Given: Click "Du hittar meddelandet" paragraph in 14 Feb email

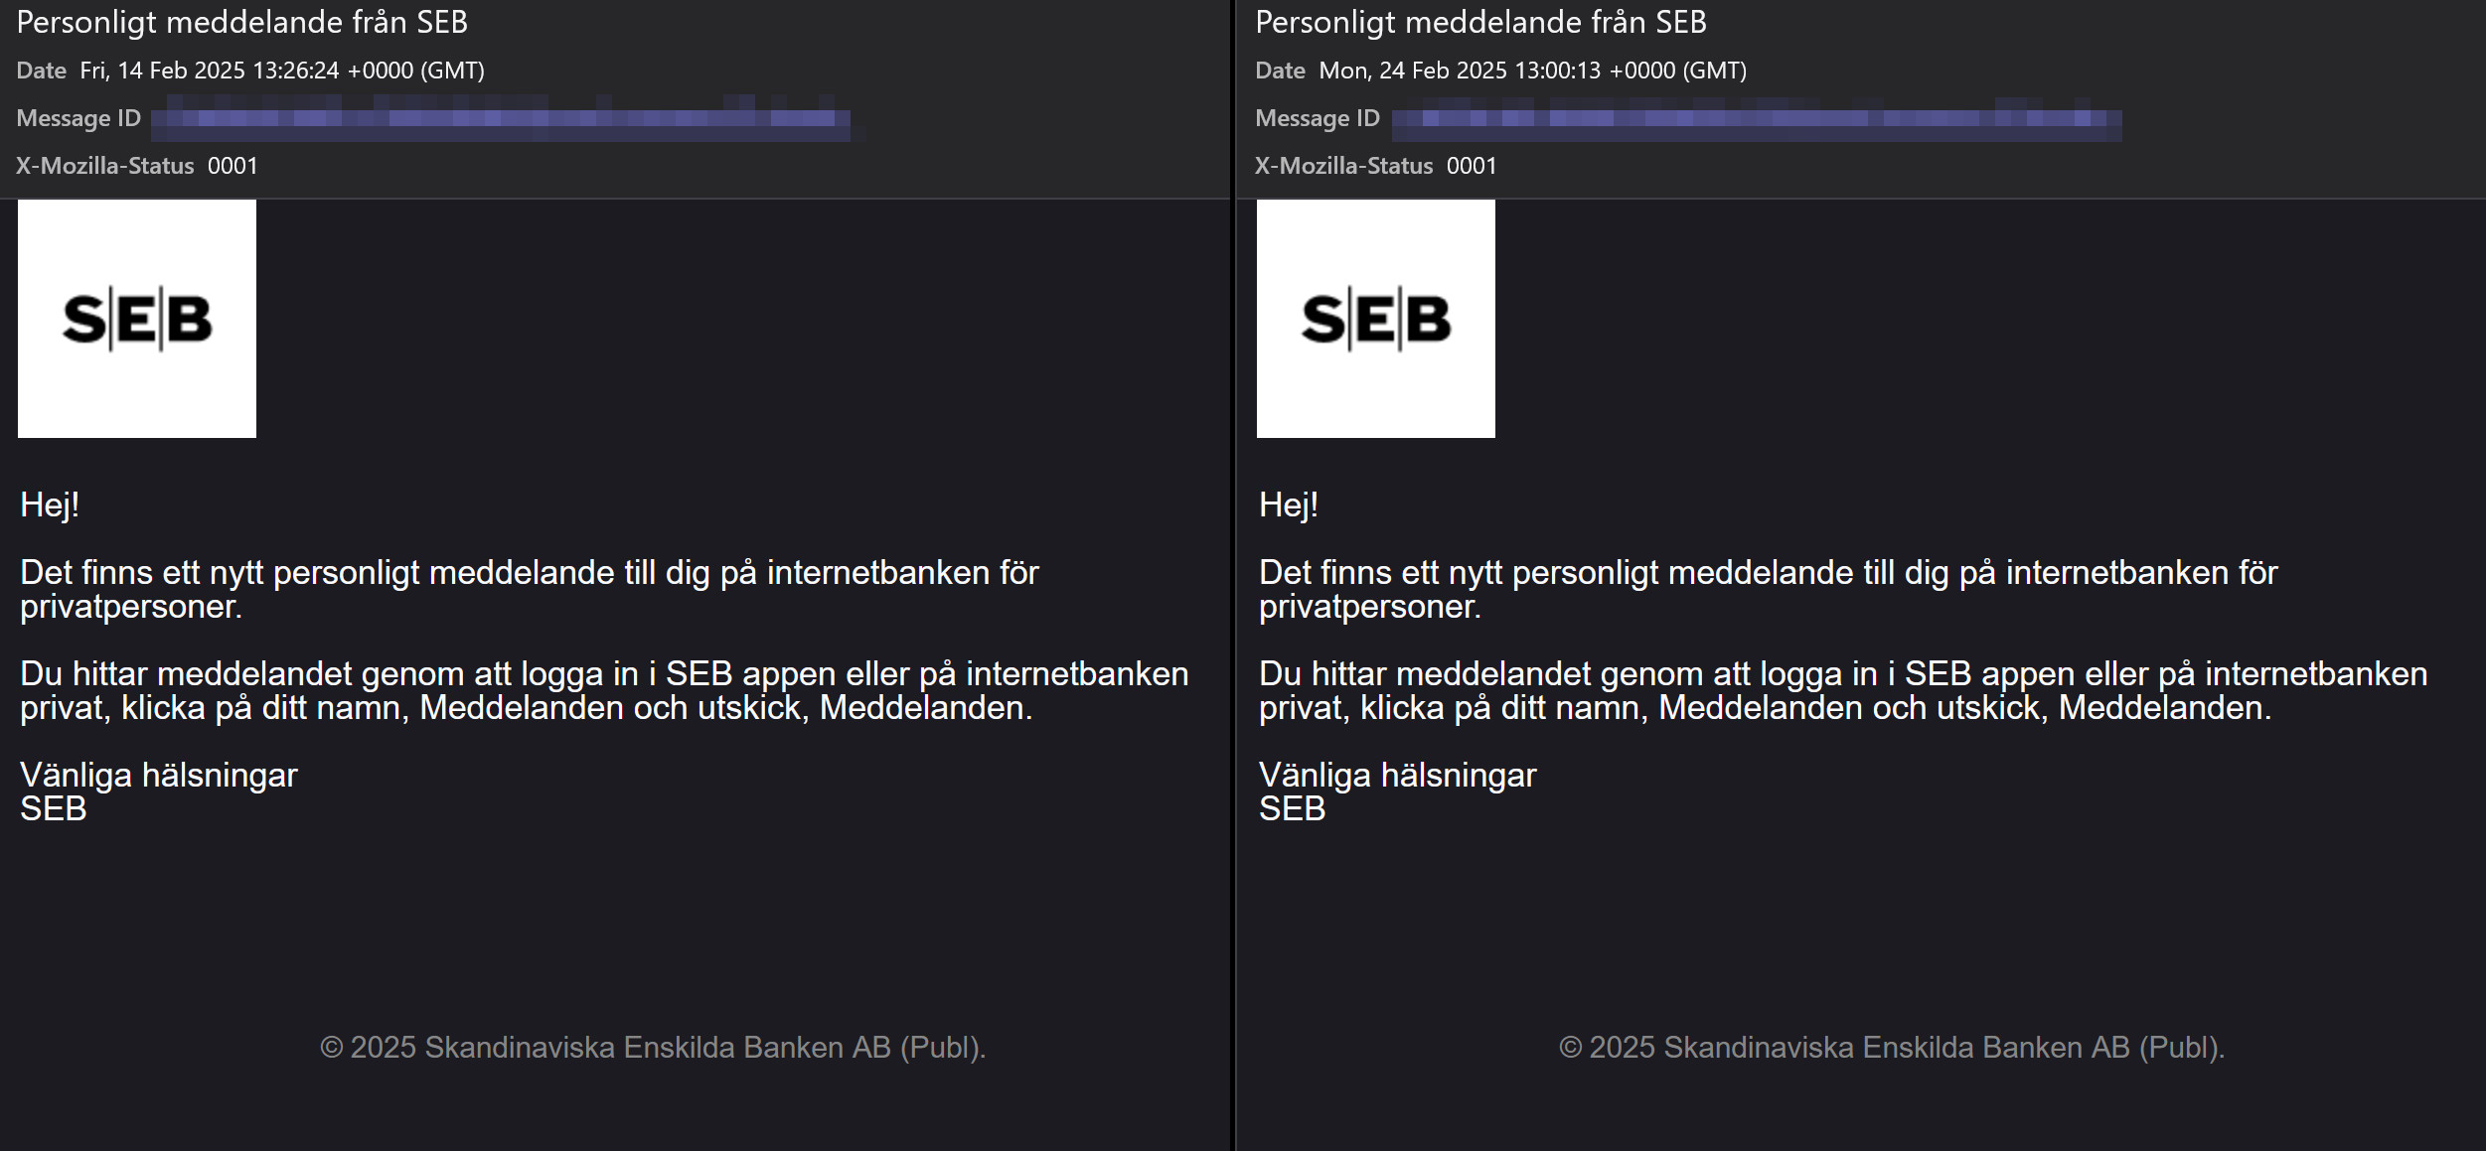Looking at the screenshot, I should click(604, 690).
